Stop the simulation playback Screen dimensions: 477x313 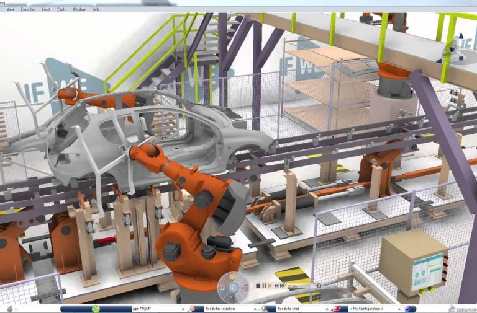pos(258,286)
